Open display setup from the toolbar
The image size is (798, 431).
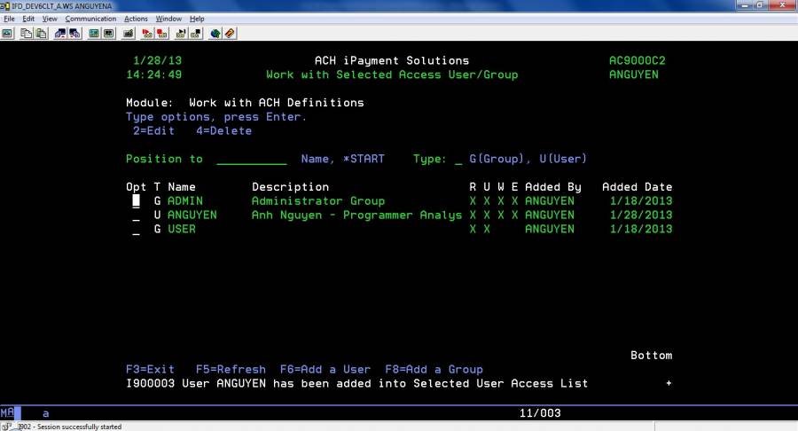(94, 34)
